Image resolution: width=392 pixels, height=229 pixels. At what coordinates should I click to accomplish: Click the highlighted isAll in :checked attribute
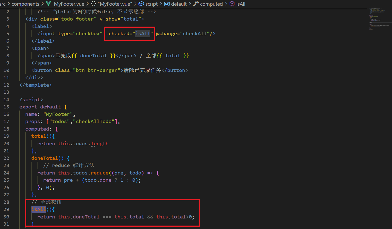click(143, 34)
